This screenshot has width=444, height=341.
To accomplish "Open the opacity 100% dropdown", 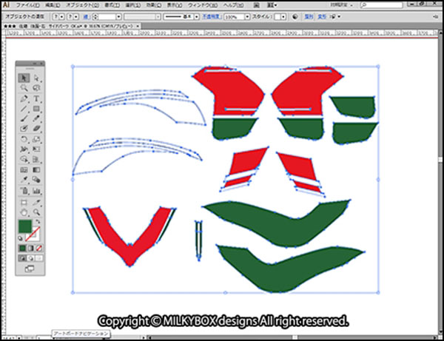I will 247,17.
